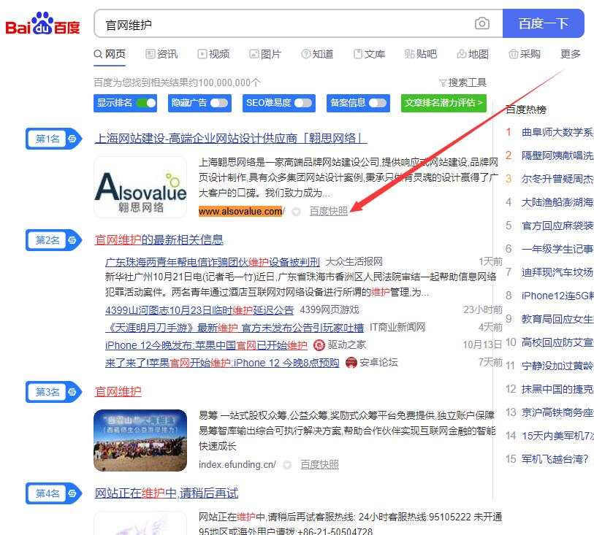Open hot list item 曲阜师大数学系

[x=557, y=132]
